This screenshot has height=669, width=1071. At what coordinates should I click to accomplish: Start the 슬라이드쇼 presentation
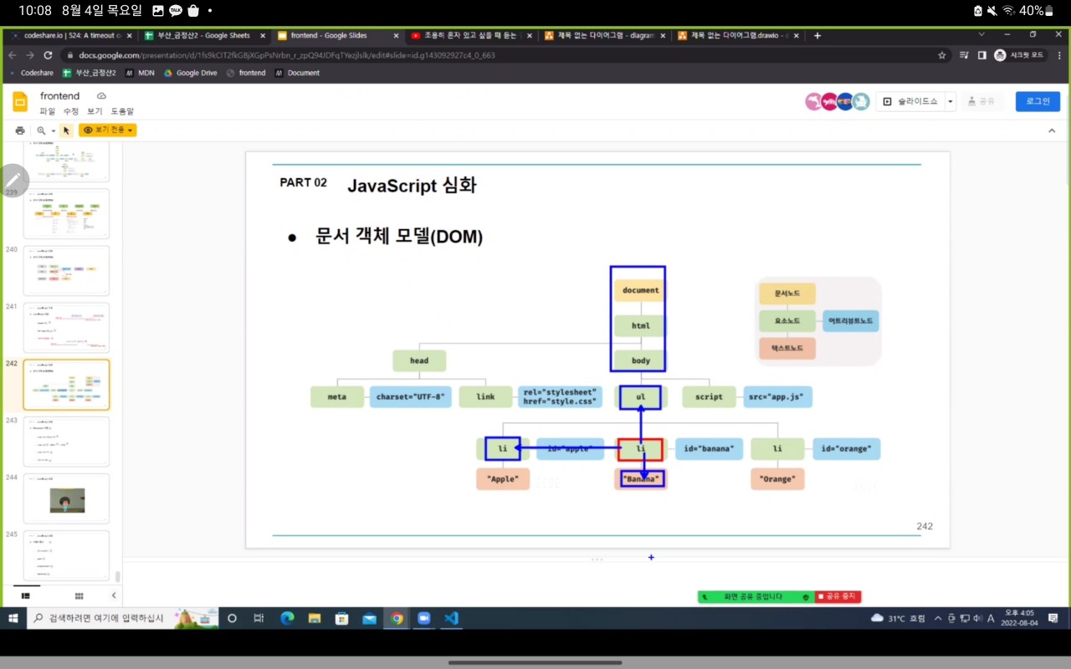pos(911,101)
